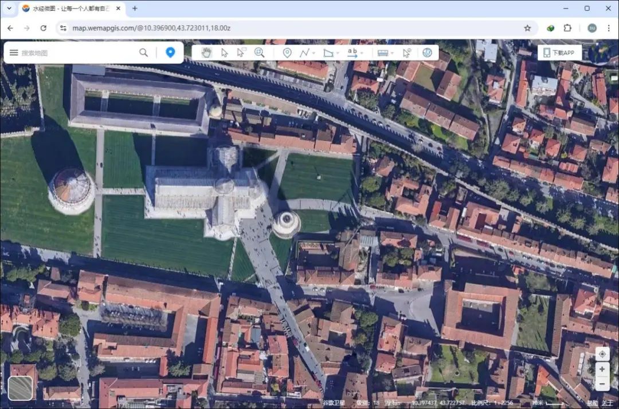Open the browser three-dot menu
This screenshot has height=409, width=619.
click(608, 28)
